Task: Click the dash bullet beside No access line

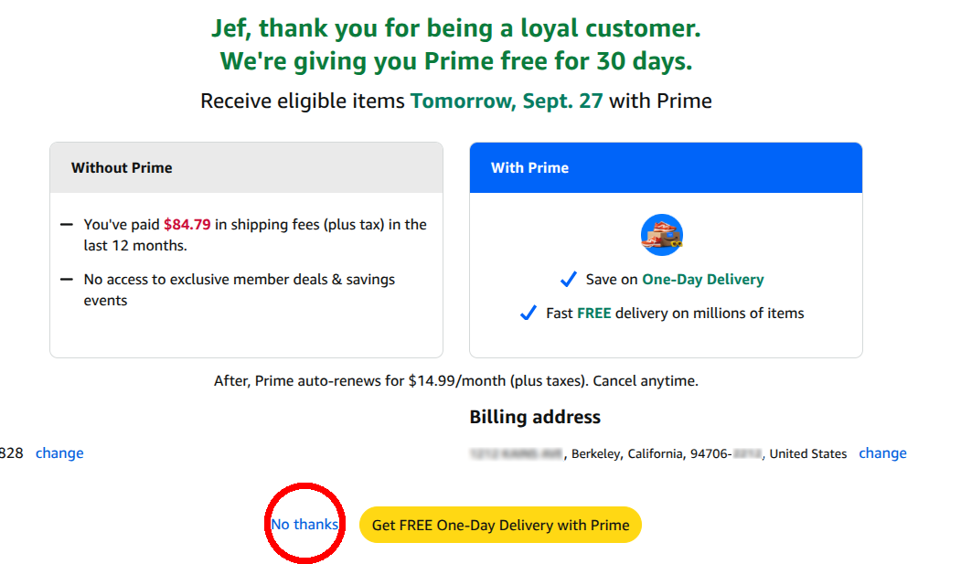Action: (66, 280)
